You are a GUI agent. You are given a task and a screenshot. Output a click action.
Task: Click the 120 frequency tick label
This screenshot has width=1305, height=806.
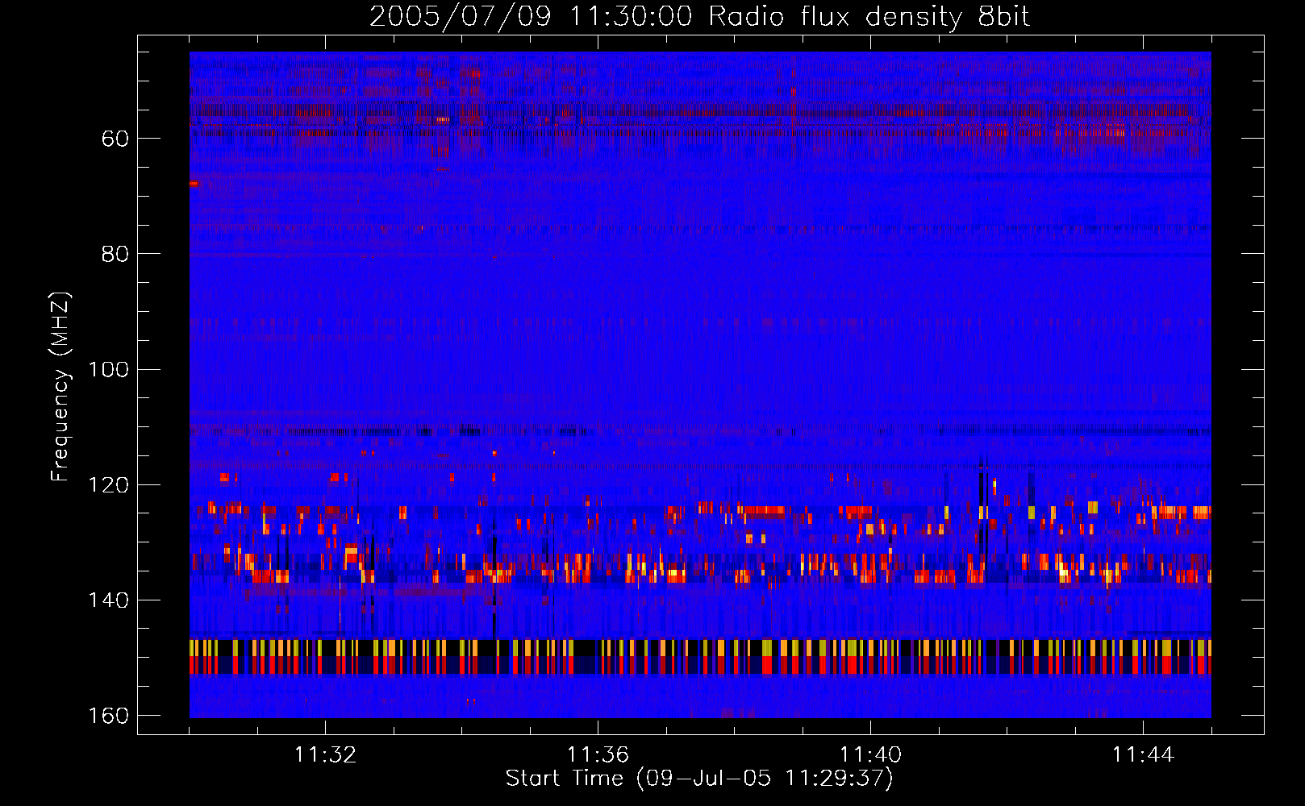pyautogui.click(x=109, y=485)
